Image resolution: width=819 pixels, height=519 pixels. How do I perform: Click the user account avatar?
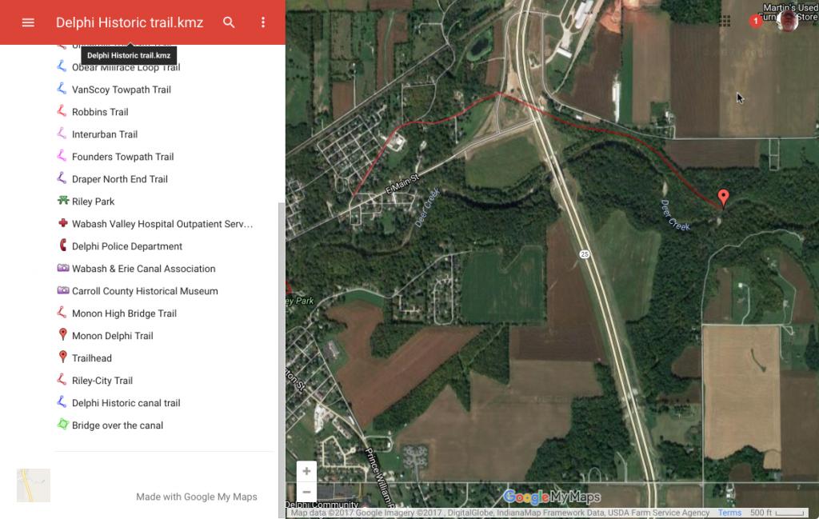tap(787, 21)
